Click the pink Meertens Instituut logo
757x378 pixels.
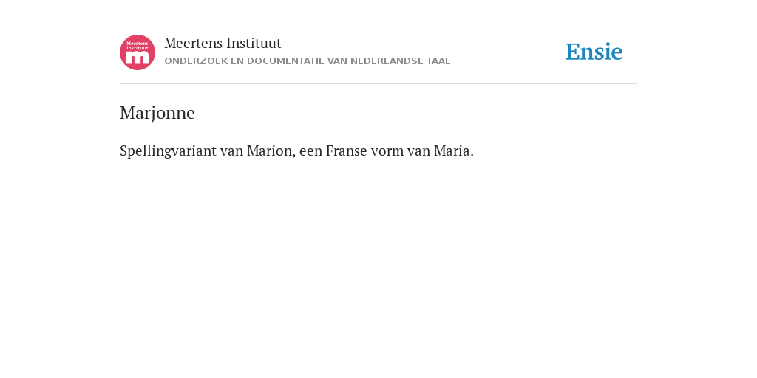pos(138,52)
